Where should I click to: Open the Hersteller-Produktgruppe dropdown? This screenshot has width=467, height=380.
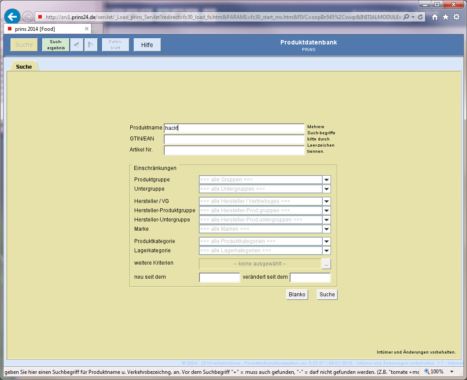point(327,210)
